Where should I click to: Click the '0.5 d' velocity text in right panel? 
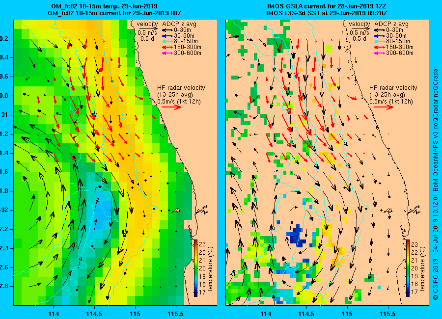[x=359, y=39]
